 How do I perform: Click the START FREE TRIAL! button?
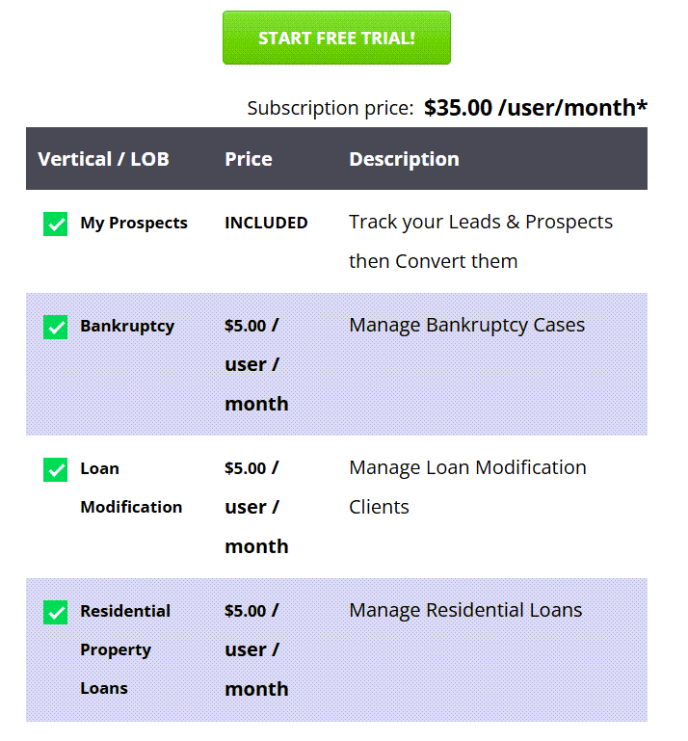tap(336, 39)
